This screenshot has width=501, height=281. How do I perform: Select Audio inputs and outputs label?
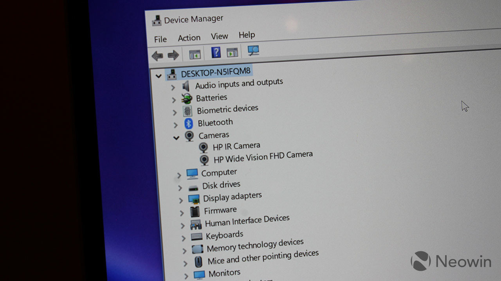pyautogui.click(x=239, y=84)
